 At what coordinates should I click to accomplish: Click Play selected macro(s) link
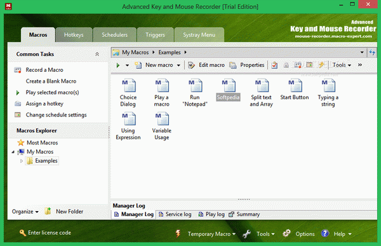pos(52,92)
